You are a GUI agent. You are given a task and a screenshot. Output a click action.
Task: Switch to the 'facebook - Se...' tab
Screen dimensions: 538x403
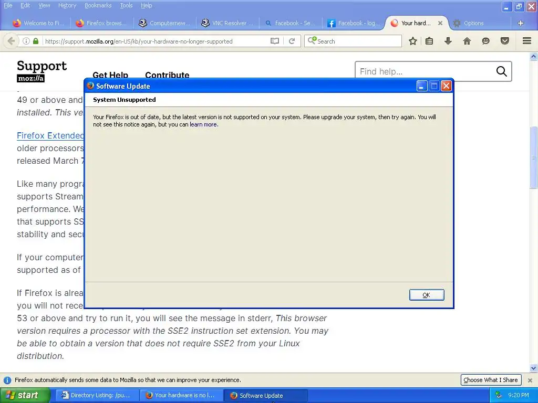coord(290,23)
